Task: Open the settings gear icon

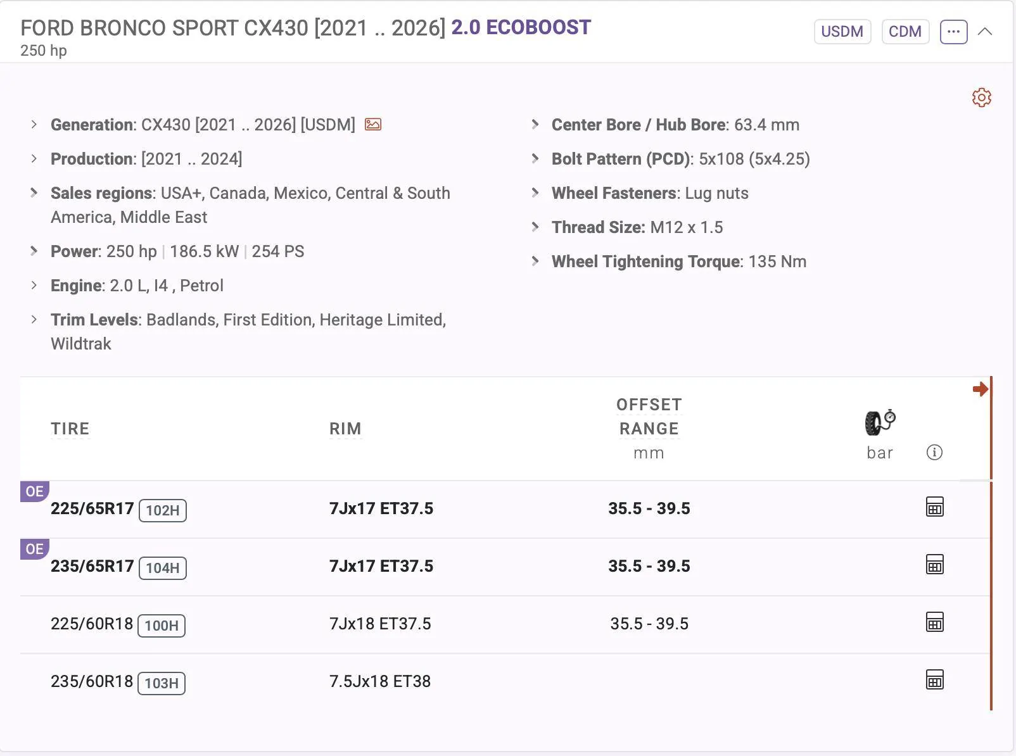Action: [x=981, y=98]
